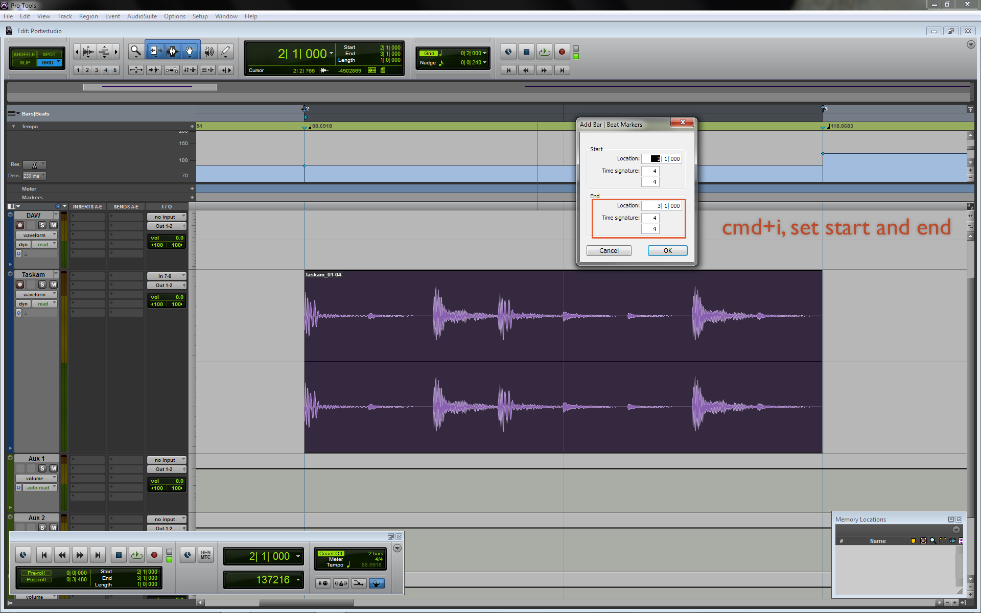The height and width of the screenshot is (613, 981).
Task: Click Record in the Edit window toolbar
Action: (x=562, y=52)
